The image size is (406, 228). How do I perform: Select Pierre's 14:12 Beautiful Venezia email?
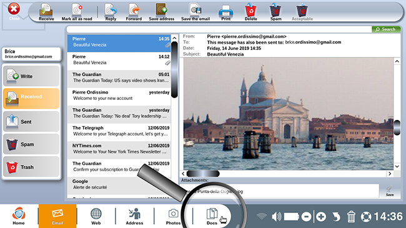click(x=119, y=61)
